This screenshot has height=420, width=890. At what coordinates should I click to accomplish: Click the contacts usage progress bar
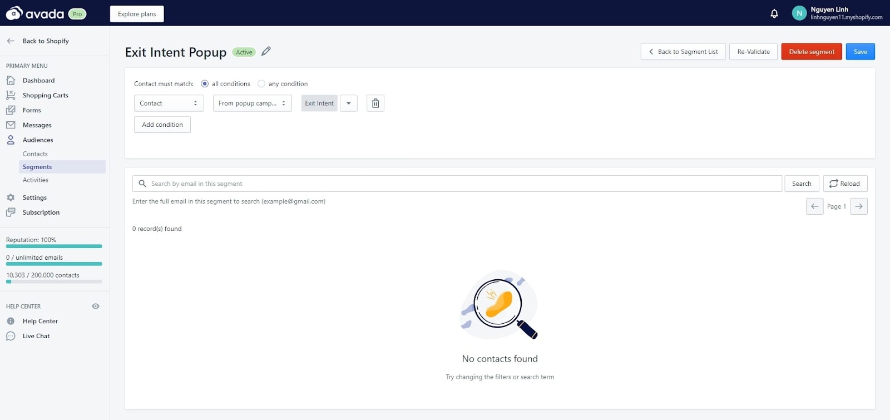pyautogui.click(x=54, y=281)
